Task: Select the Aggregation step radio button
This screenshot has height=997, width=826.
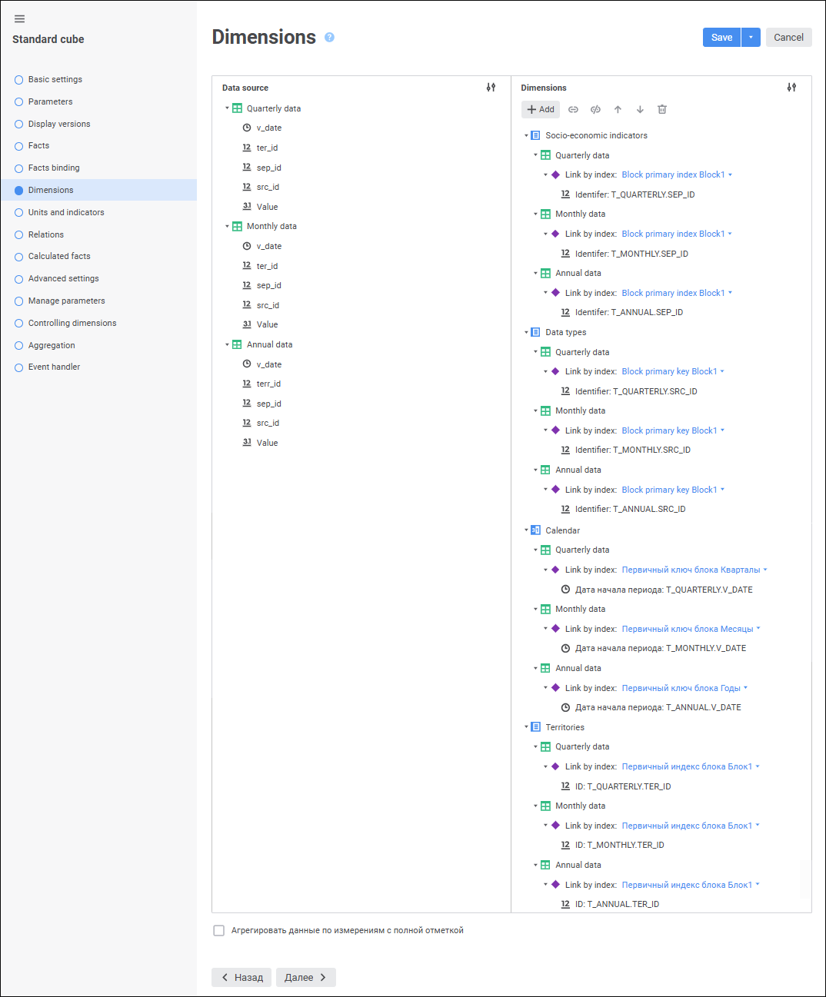Action: click(x=19, y=346)
